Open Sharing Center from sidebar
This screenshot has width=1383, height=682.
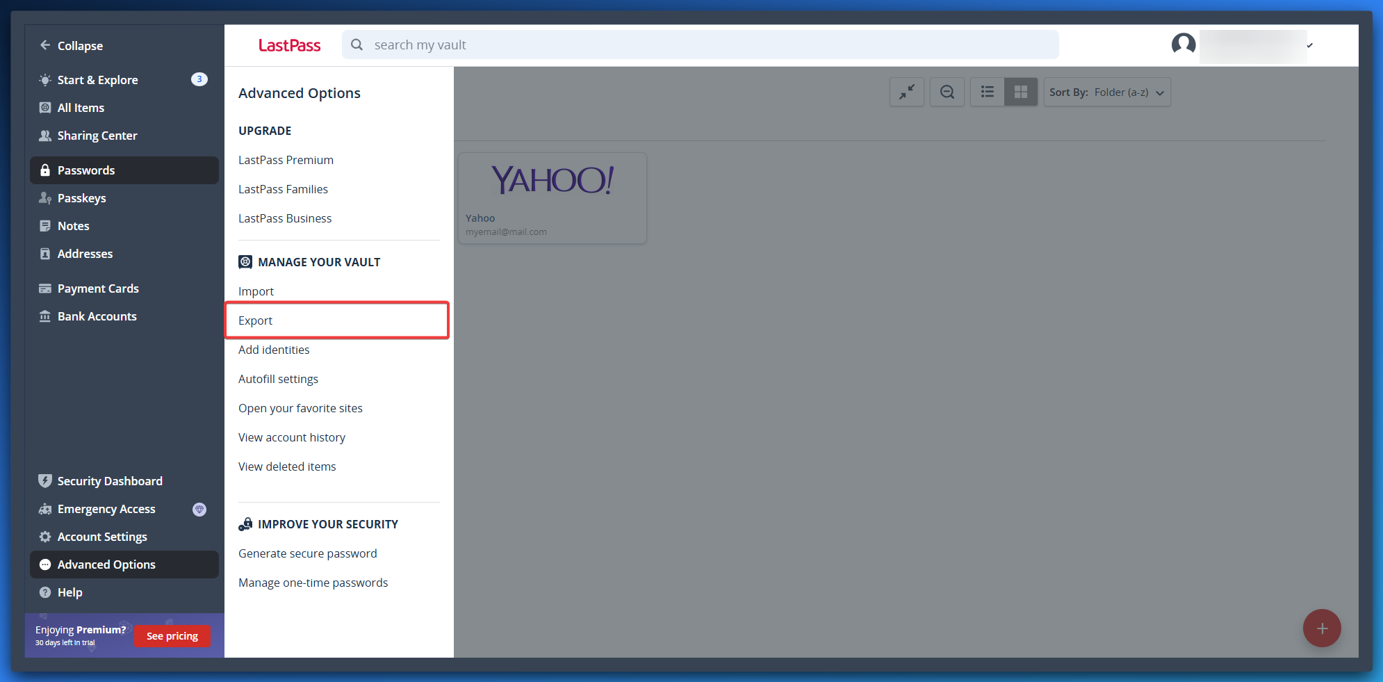[x=97, y=136]
